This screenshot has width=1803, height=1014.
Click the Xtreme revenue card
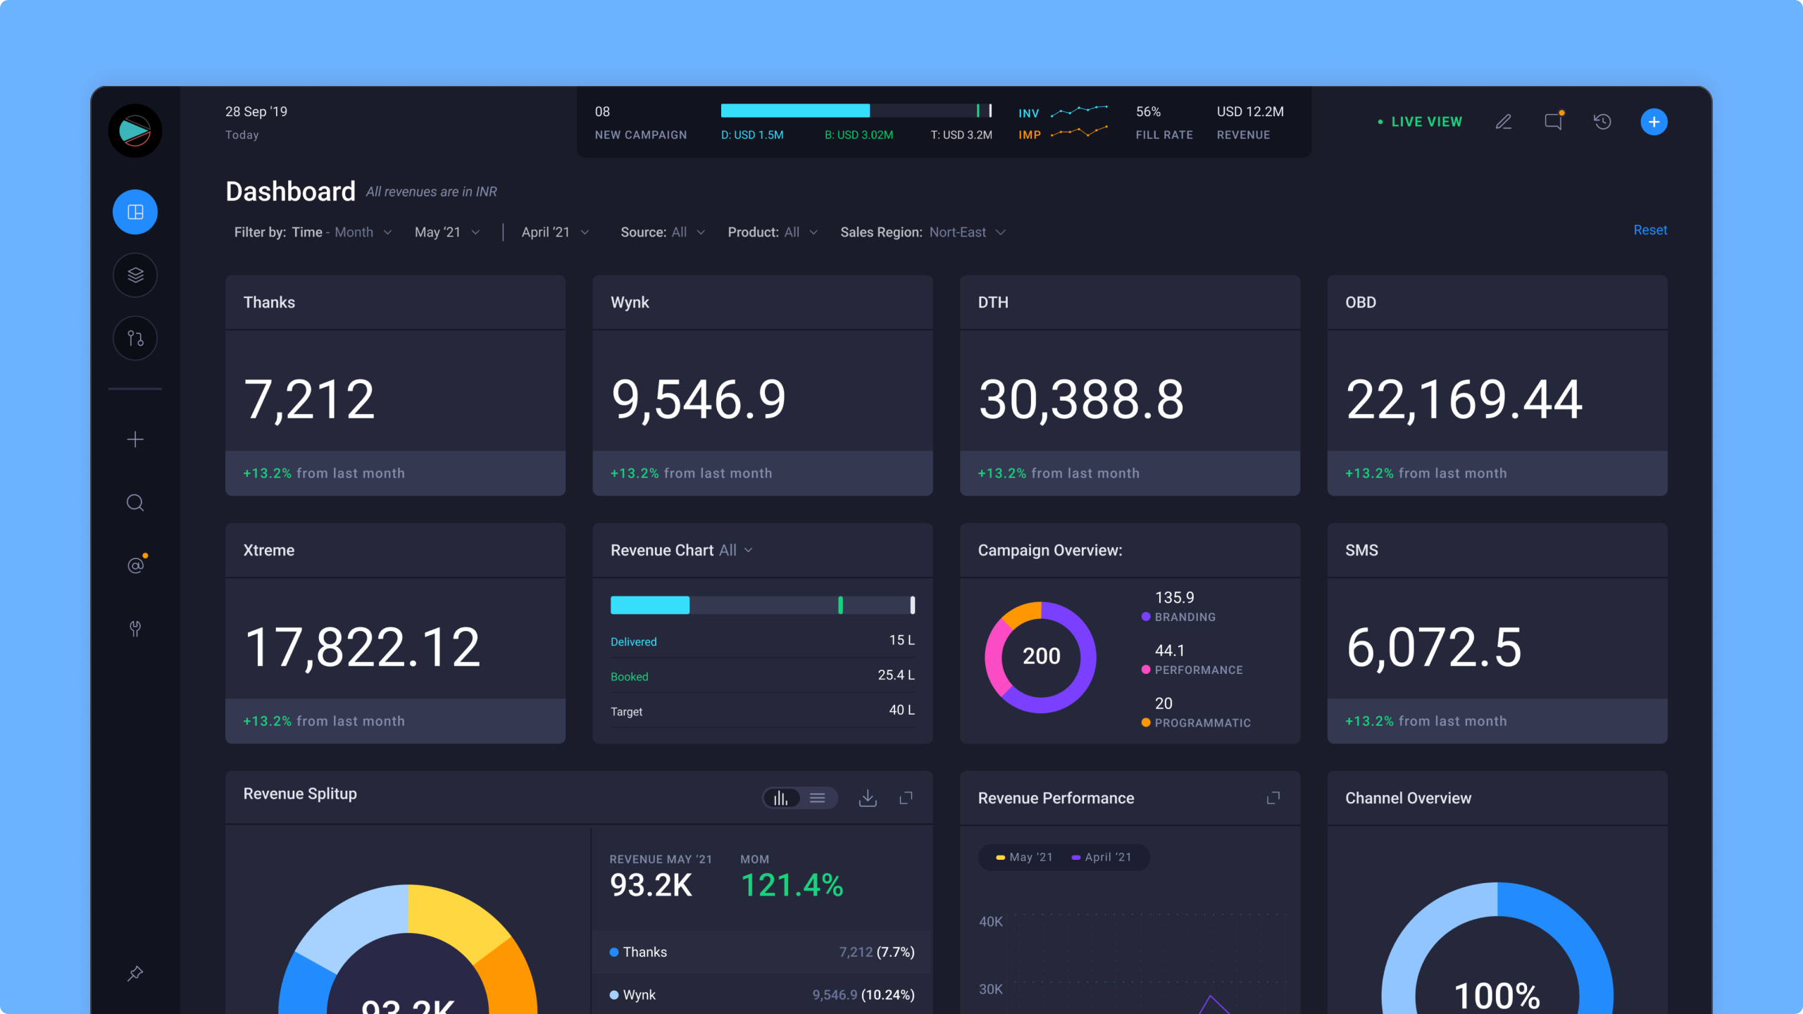point(395,633)
